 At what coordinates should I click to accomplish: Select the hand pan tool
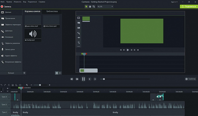(x=90, y=6)
